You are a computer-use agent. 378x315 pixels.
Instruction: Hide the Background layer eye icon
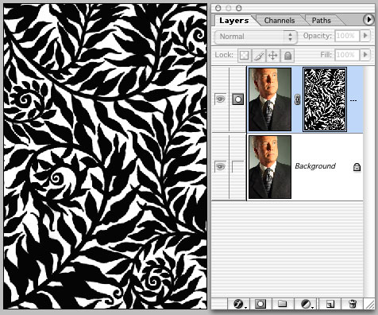click(x=220, y=166)
